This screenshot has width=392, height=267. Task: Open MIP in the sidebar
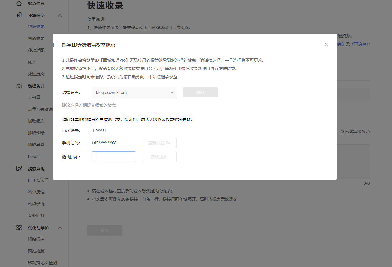31,62
